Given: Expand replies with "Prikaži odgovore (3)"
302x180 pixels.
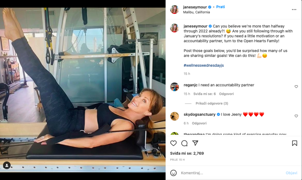Looking at the screenshot, I should coord(212,103).
